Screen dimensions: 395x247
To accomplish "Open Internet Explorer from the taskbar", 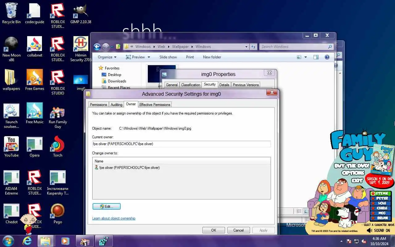I will [27, 241].
